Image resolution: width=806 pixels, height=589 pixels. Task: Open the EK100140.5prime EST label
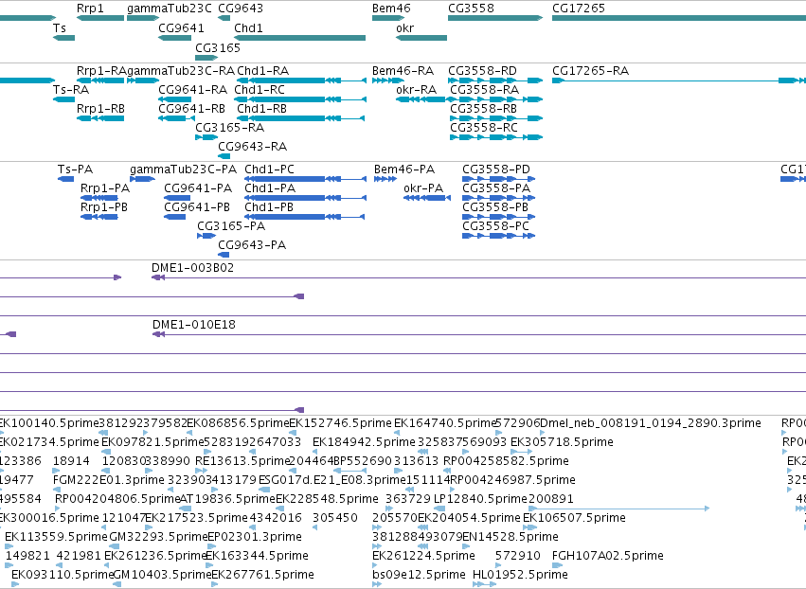(x=49, y=423)
